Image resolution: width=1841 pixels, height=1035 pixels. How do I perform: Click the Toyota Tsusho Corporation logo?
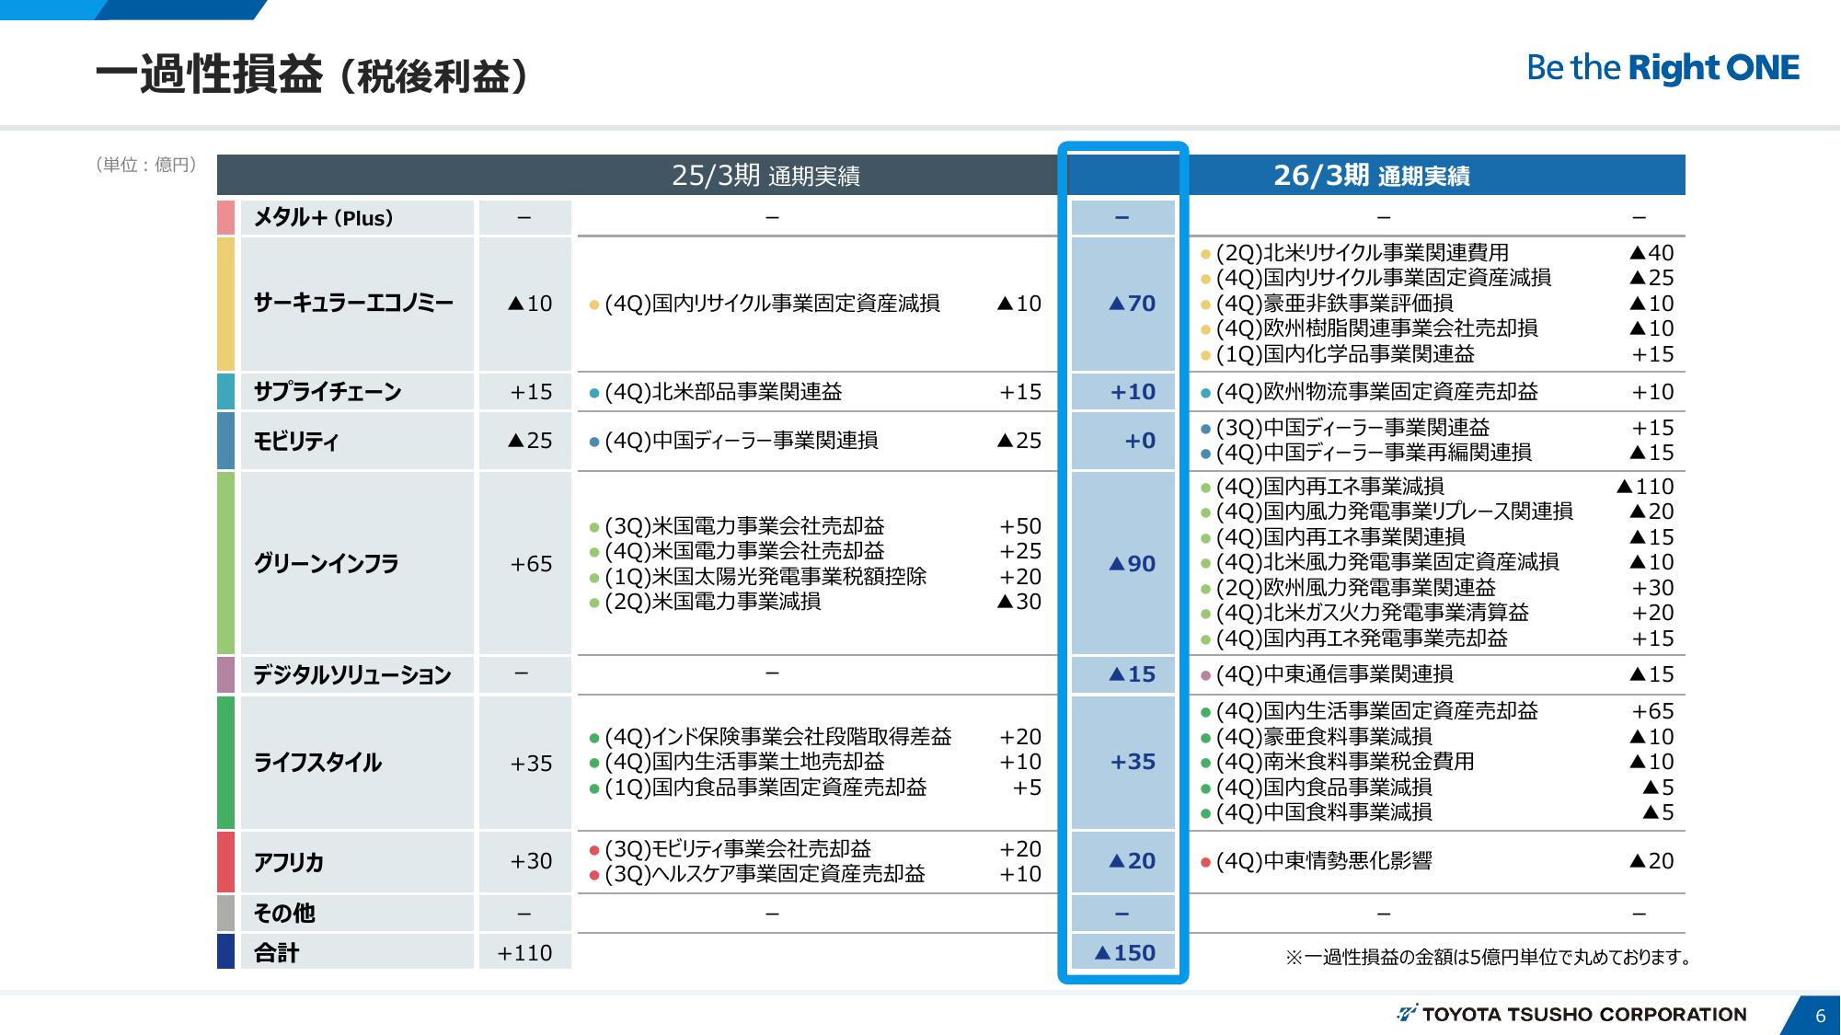(1571, 1014)
